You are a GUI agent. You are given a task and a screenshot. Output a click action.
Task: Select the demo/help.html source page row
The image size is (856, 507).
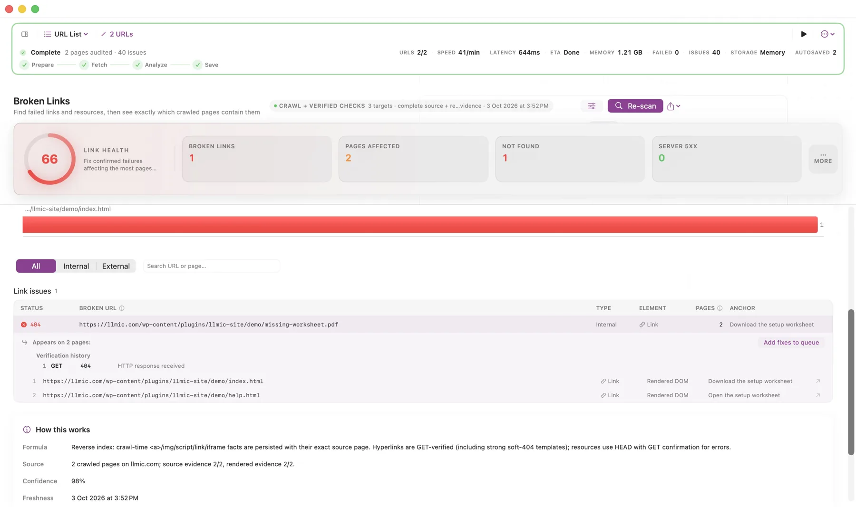(x=423, y=395)
